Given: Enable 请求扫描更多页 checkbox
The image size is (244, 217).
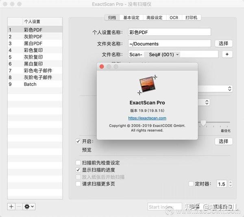Looking at the screenshot, I should coord(78,184).
